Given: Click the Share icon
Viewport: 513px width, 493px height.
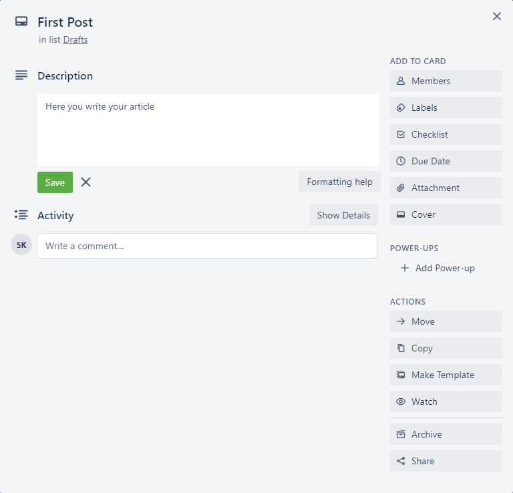Looking at the screenshot, I should click(x=401, y=461).
